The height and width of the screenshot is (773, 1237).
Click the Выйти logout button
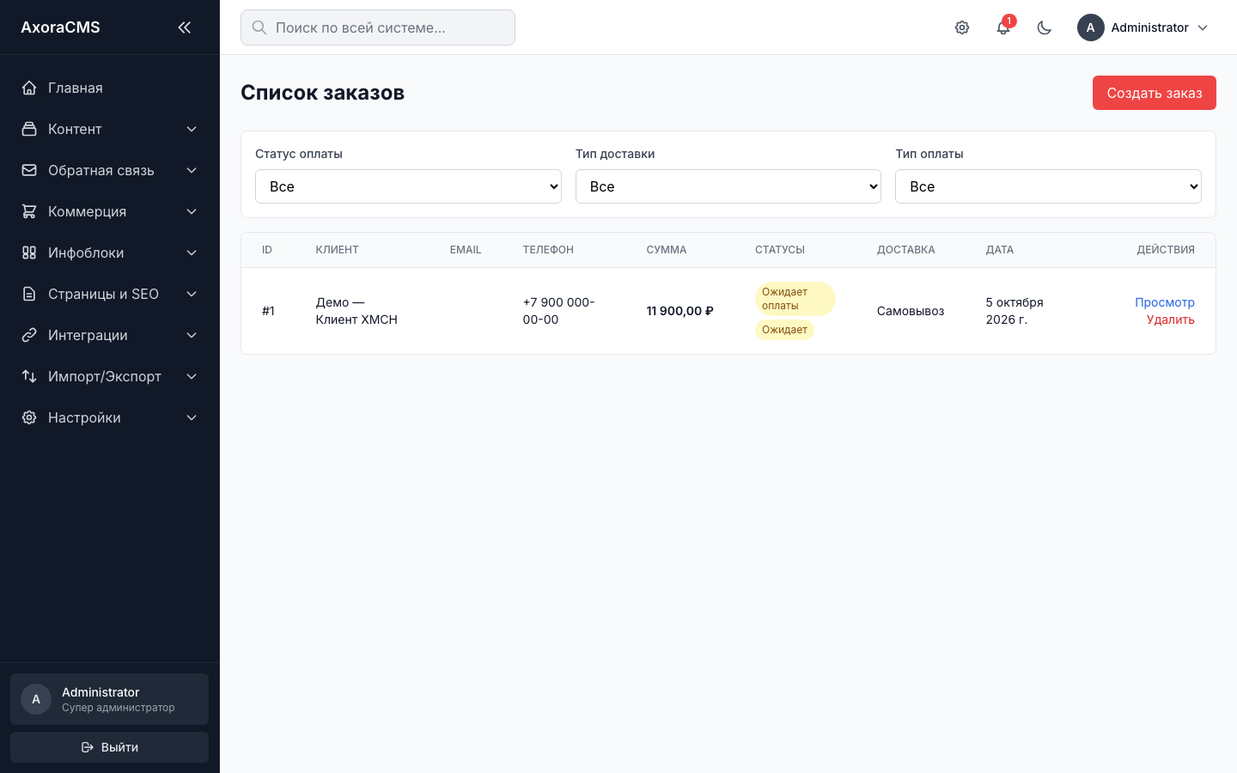pyautogui.click(x=110, y=747)
